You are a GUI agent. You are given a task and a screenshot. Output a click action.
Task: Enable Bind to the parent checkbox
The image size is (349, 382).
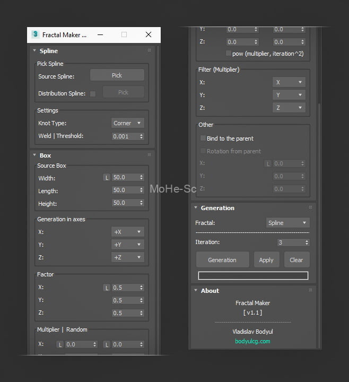click(203, 138)
